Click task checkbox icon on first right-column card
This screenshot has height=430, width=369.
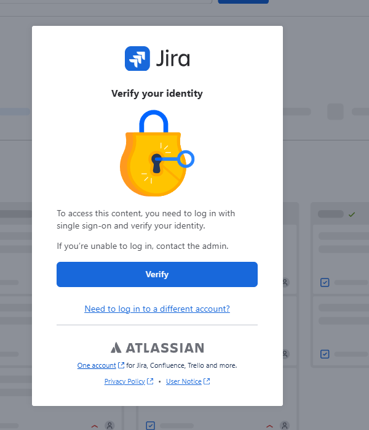[325, 283]
